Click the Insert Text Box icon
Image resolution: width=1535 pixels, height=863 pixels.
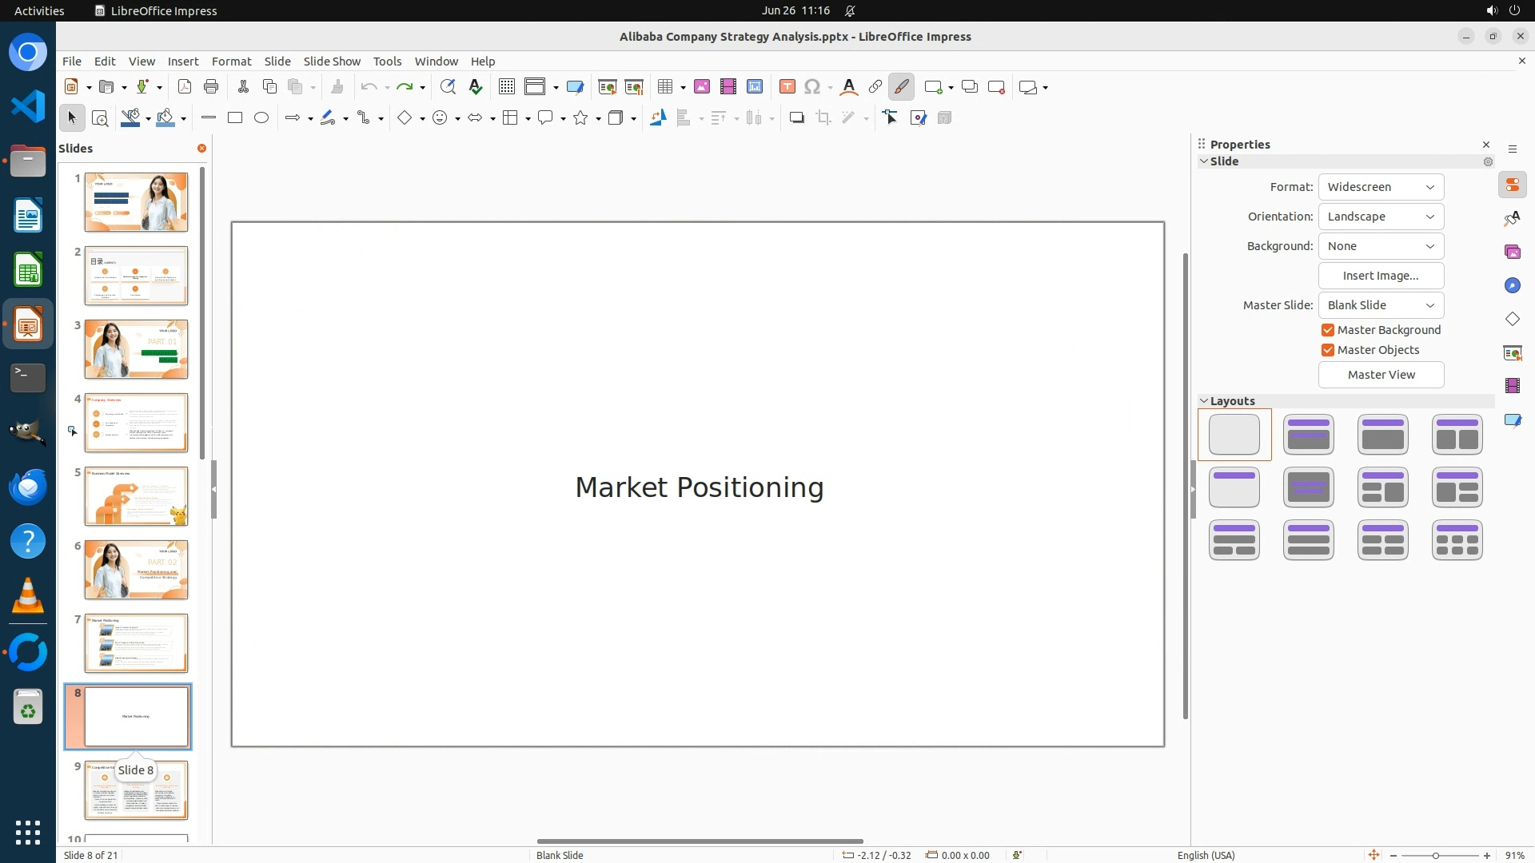point(787,87)
